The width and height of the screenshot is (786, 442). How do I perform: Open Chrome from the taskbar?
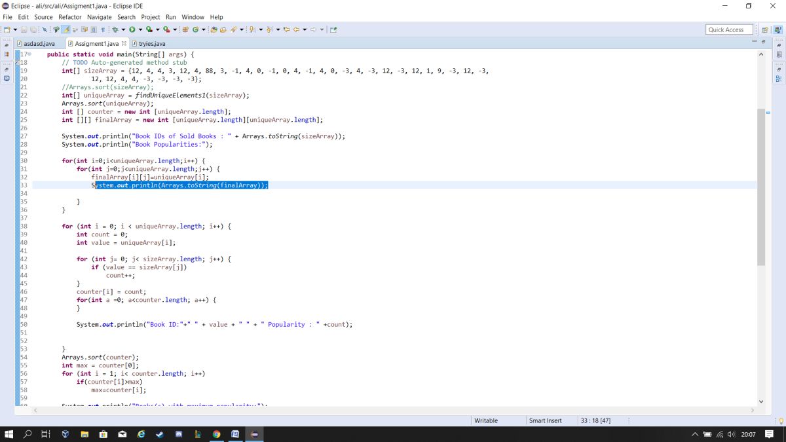216,434
